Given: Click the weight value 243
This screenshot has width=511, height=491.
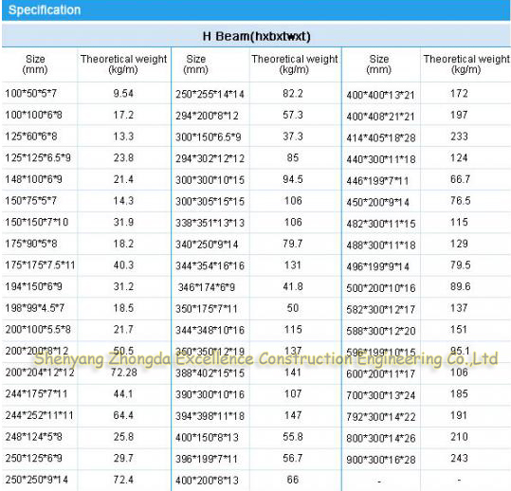Looking at the screenshot, I should (x=459, y=459).
